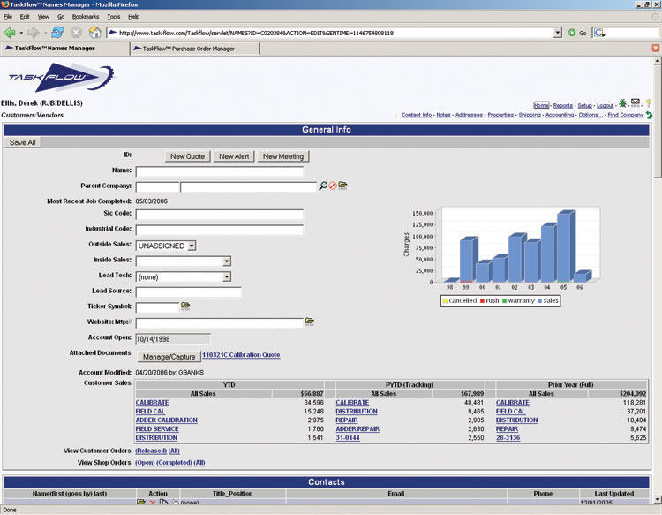Open the Go menu
This screenshot has width=662, height=515.
pyautogui.click(x=61, y=17)
